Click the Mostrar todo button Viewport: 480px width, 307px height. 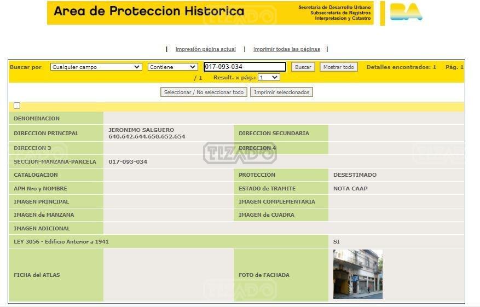click(x=338, y=67)
